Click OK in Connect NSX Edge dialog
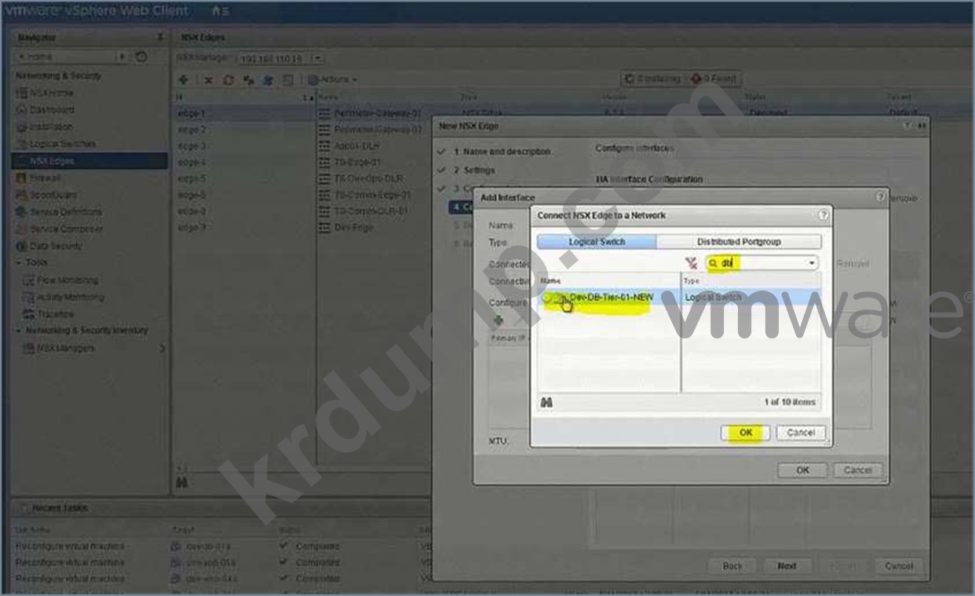This screenshot has width=975, height=596. click(744, 433)
